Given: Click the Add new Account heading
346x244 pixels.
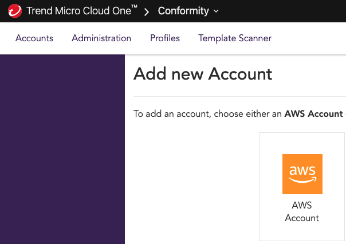Looking at the screenshot, I should pos(203,74).
